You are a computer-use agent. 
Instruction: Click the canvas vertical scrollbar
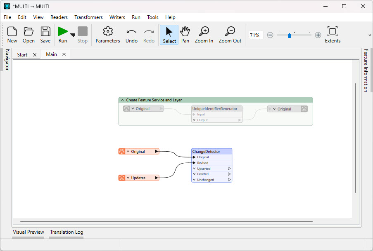pos(356,138)
